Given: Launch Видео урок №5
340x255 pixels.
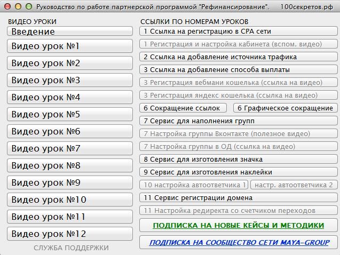Looking at the screenshot, I should pyautogui.click(x=70, y=115).
